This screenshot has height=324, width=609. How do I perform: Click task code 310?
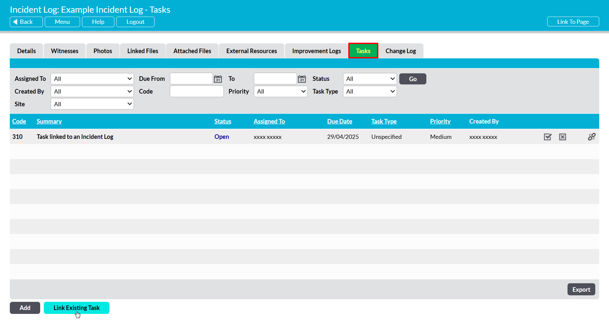pos(17,137)
